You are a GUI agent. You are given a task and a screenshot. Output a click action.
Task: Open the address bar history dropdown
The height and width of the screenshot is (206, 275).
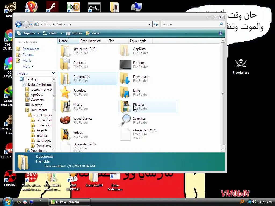click(x=150, y=24)
